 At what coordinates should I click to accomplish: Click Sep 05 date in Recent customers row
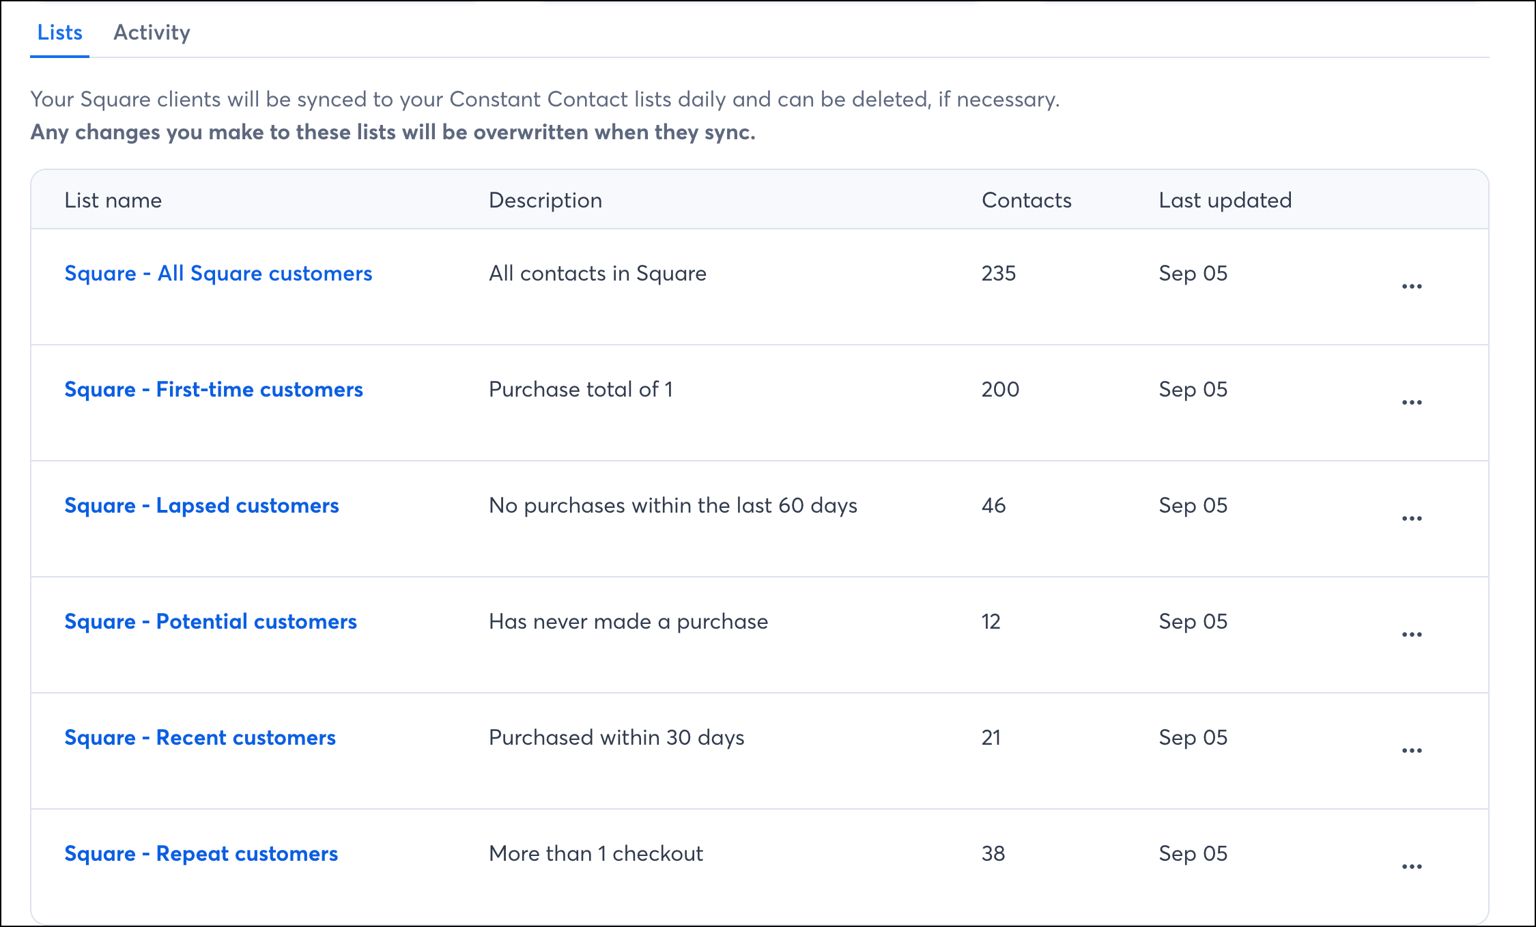(1193, 737)
